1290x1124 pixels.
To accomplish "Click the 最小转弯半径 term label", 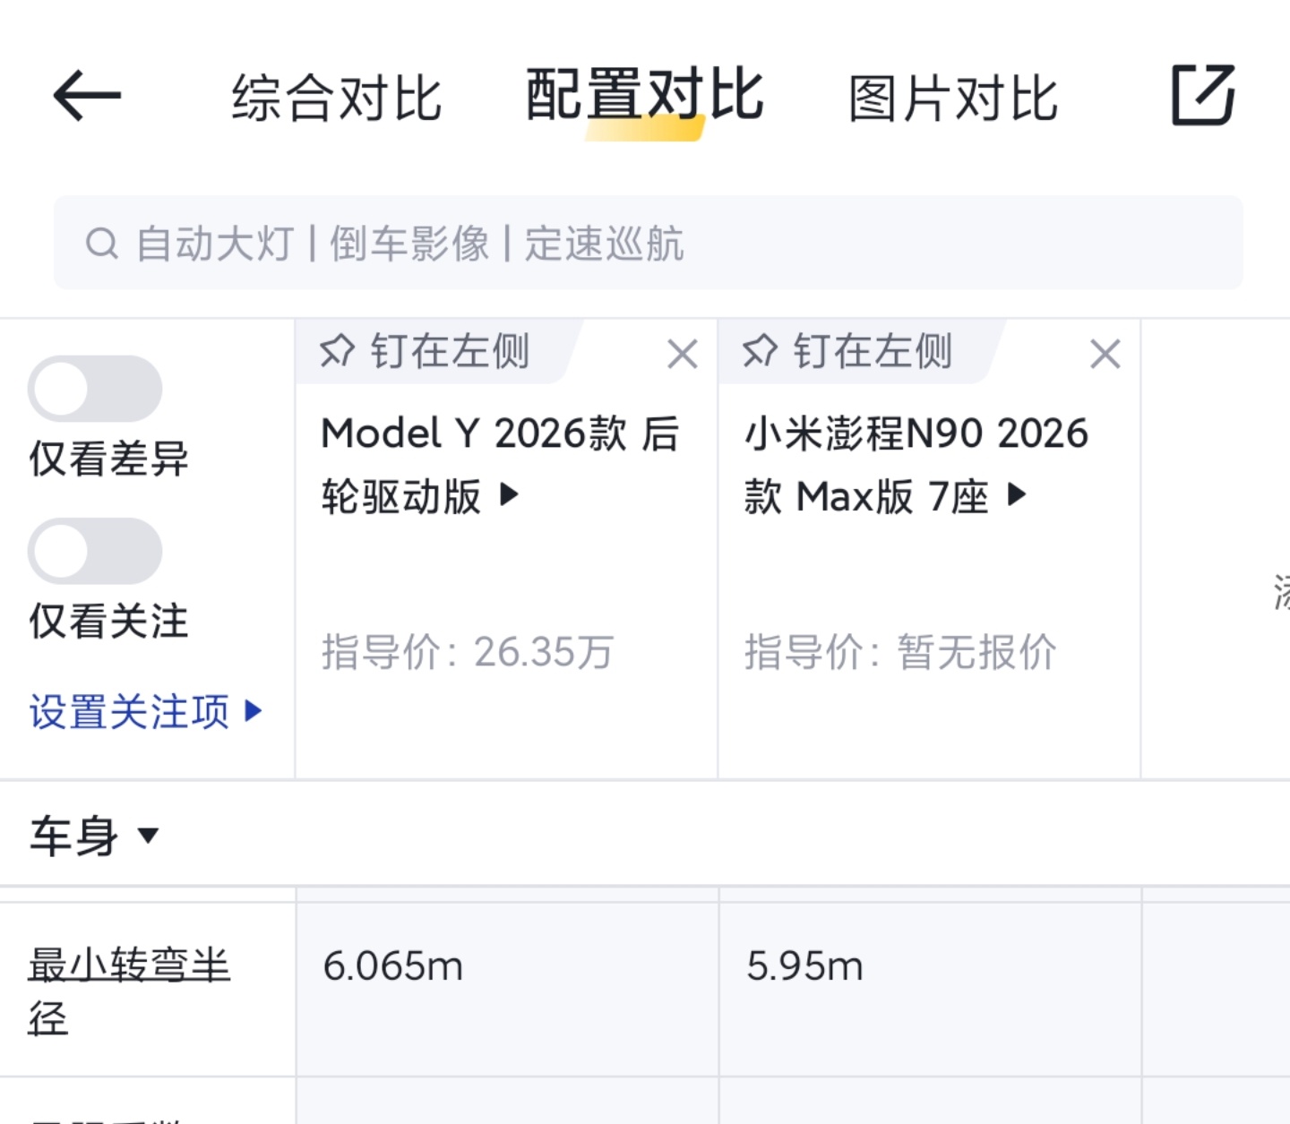I will tap(129, 991).
